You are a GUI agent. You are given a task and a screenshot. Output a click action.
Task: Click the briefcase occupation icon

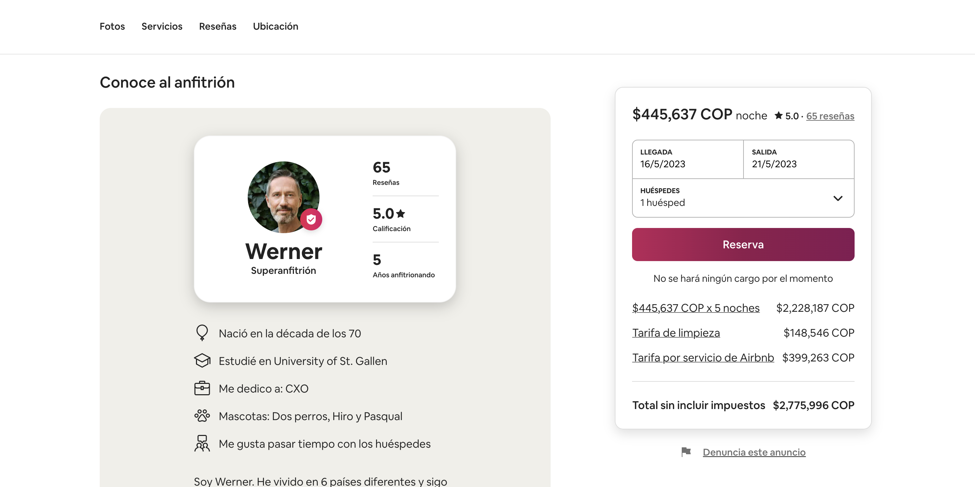pyautogui.click(x=202, y=388)
